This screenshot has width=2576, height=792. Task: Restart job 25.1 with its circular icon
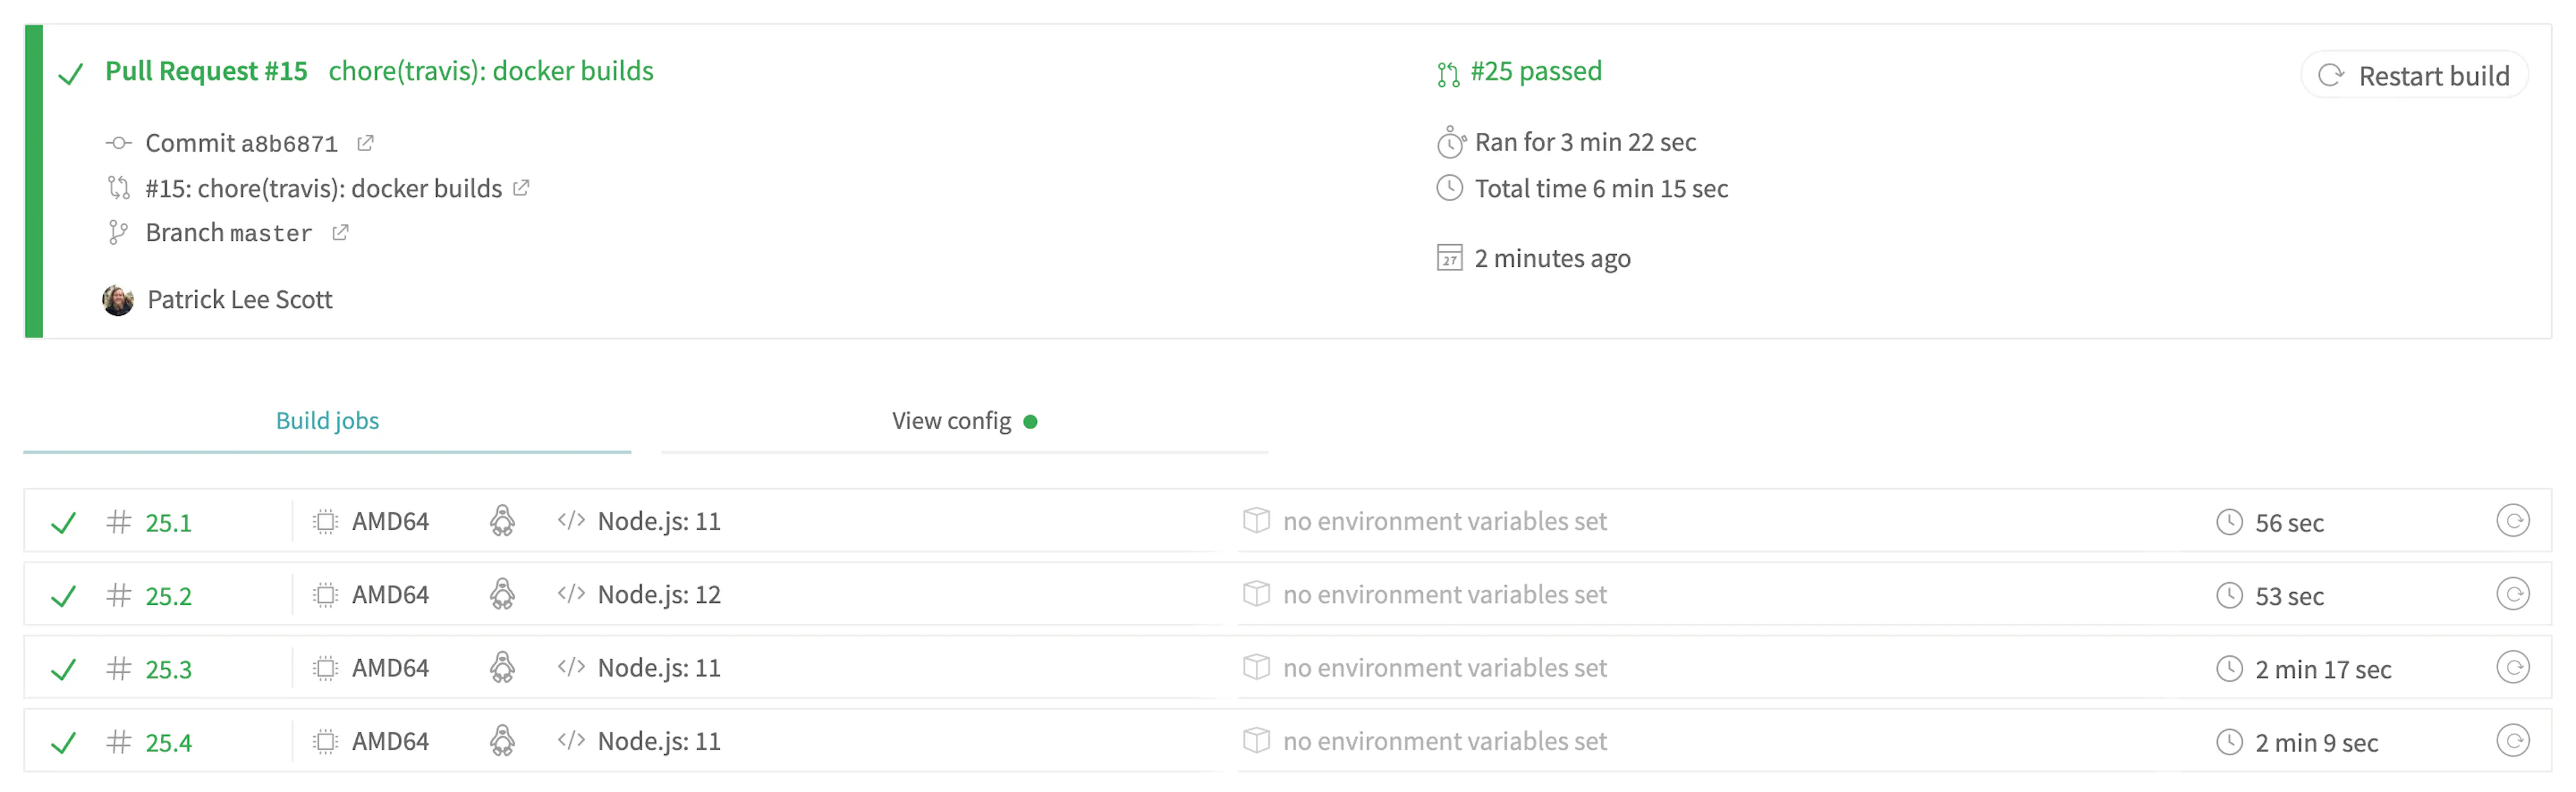pos(2512,521)
